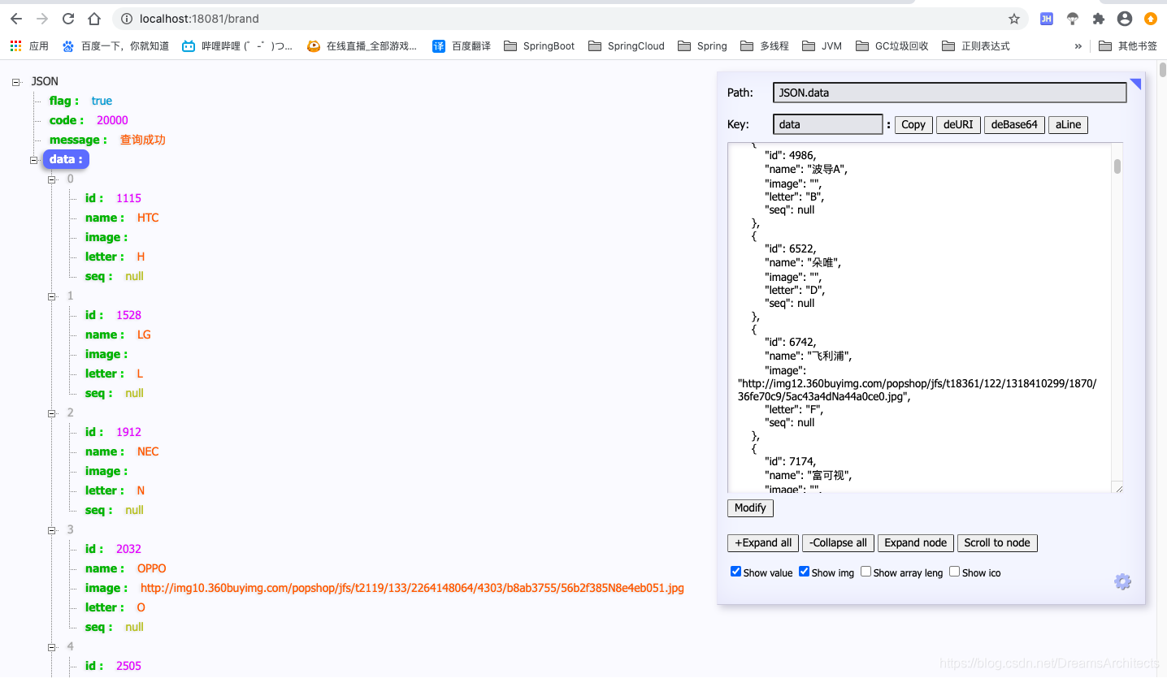
Task: Click the umbrella extension icon
Action: (x=1073, y=19)
